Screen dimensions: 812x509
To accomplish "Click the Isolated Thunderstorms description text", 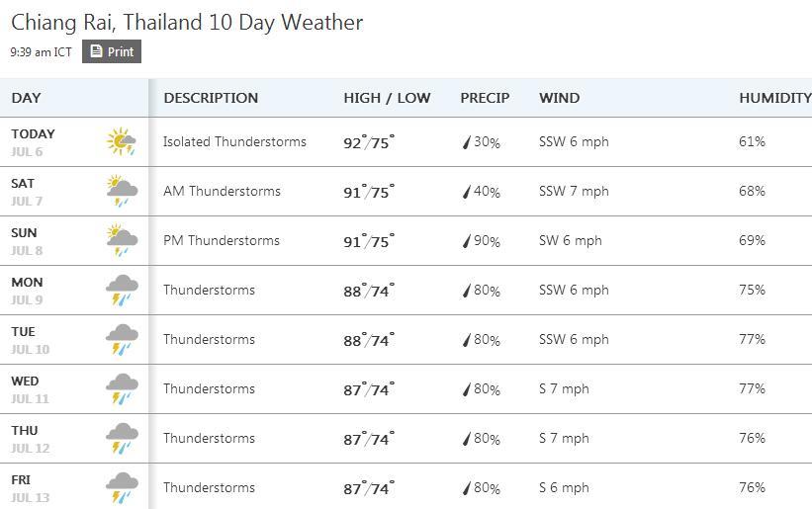I will 234,142.
